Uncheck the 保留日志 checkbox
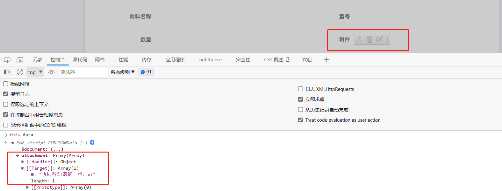Viewport: 502px width, 191px height. pyautogui.click(x=5, y=94)
